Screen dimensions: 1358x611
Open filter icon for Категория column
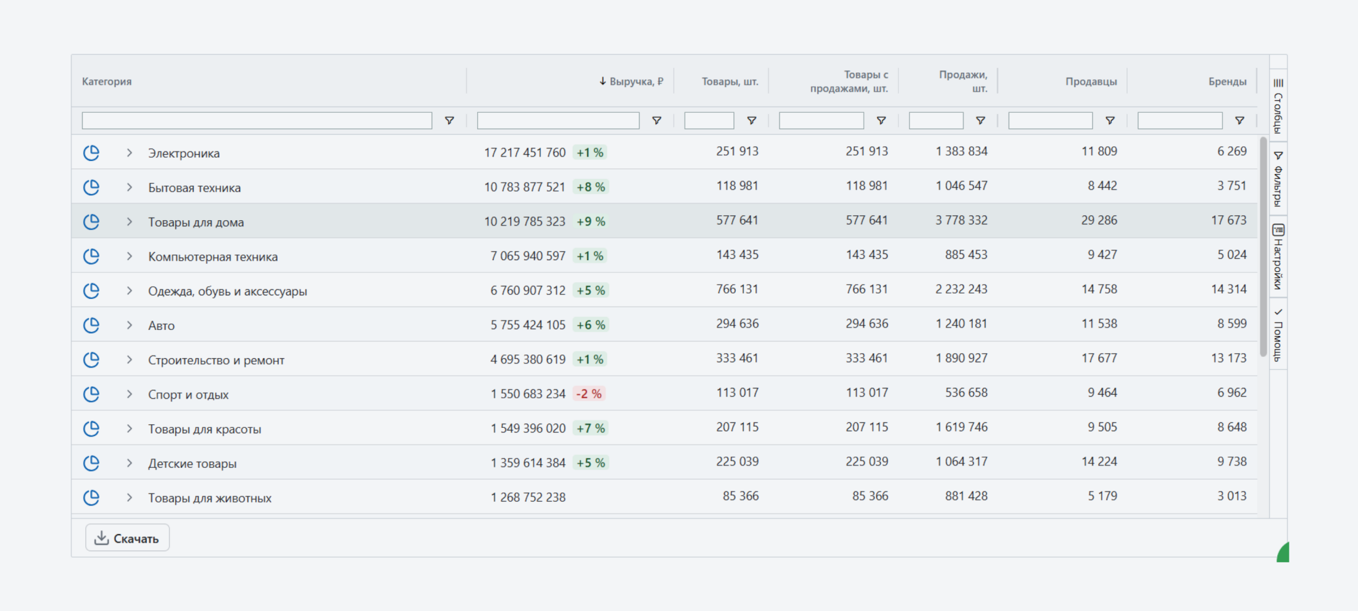coord(449,121)
